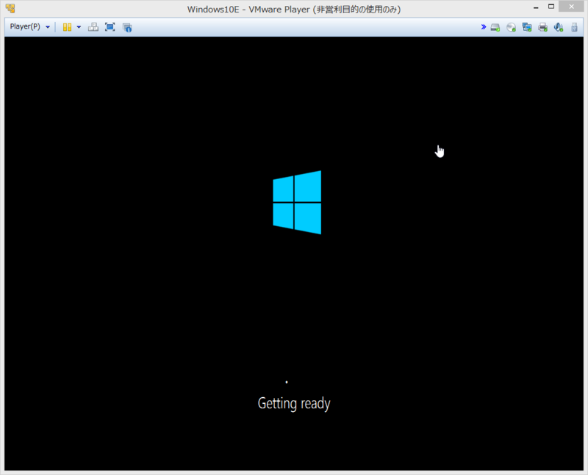Click the CD/DVD drive device icon
This screenshot has width=588, height=475.
coord(511,27)
